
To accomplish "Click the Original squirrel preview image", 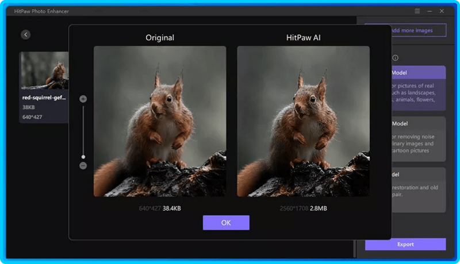I will pyautogui.click(x=160, y=121).
